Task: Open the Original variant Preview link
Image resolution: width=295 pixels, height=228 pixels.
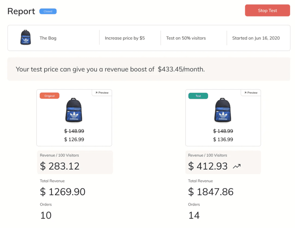Action: 102,93
